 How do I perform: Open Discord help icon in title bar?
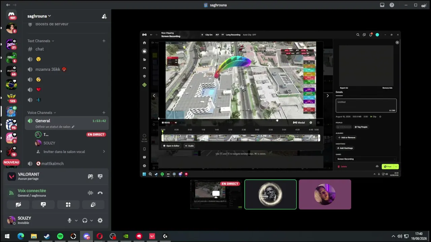click(392, 5)
